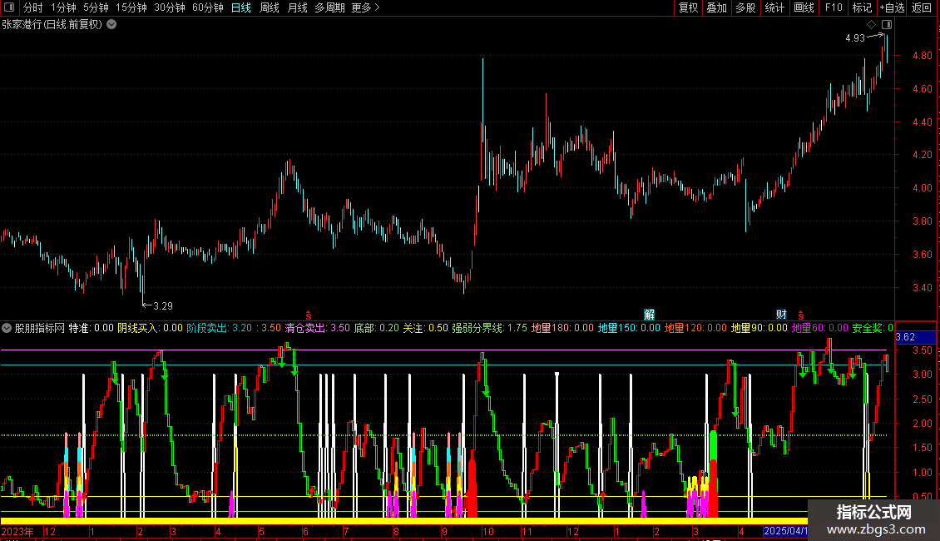Click the 返回 back button
The height and width of the screenshot is (541, 940).
922,7
